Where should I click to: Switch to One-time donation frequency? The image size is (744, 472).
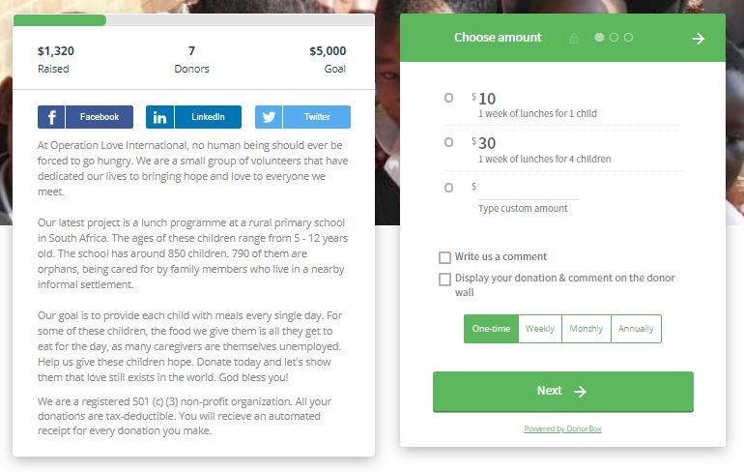491,329
